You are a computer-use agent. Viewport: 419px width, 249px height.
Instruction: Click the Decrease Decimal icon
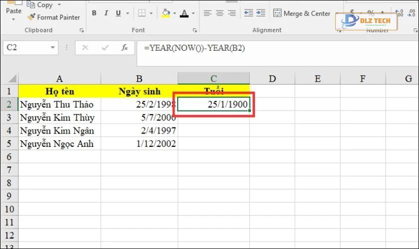coord(411,13)
